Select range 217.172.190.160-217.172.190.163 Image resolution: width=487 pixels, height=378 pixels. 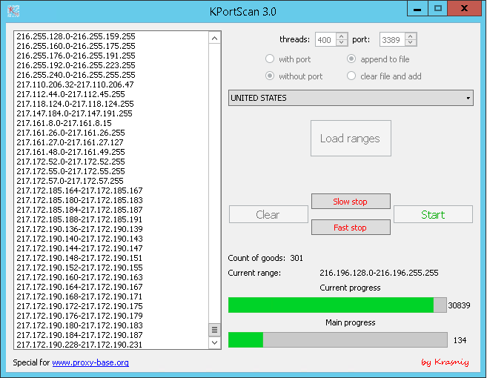(79, 277)
